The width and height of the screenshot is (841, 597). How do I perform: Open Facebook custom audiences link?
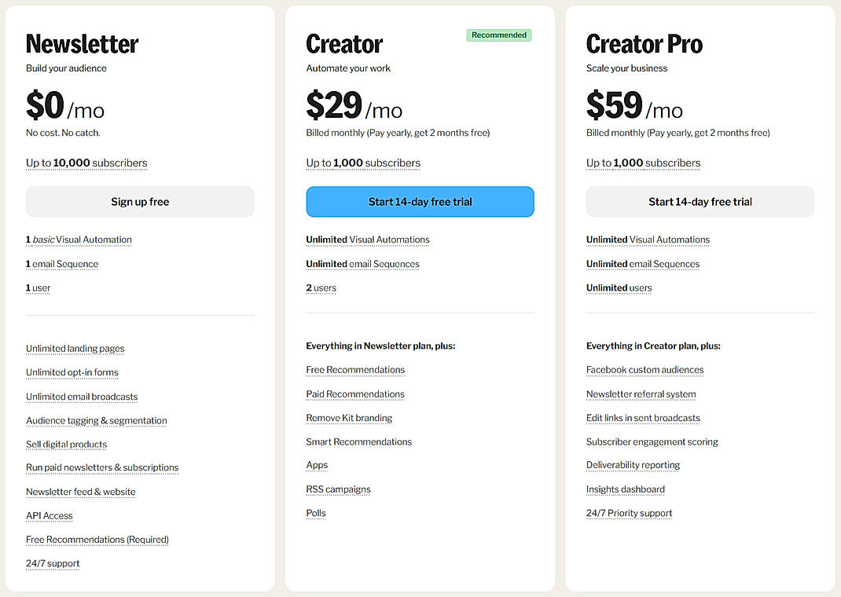(645, 369)
